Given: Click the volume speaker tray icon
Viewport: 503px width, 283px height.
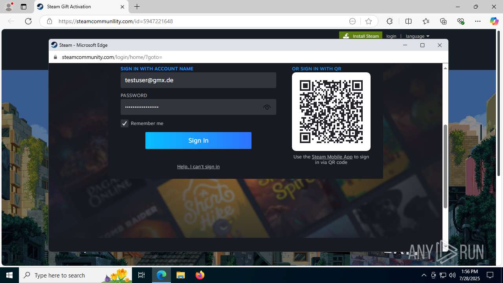Looking at the screenshot, I should 452,275.
